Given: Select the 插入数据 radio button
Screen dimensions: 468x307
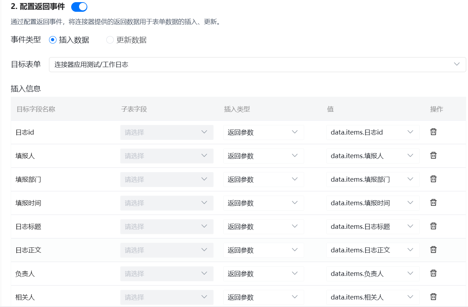Looking at the screenshot, I should pyautogui.click(x=53, y=40).
